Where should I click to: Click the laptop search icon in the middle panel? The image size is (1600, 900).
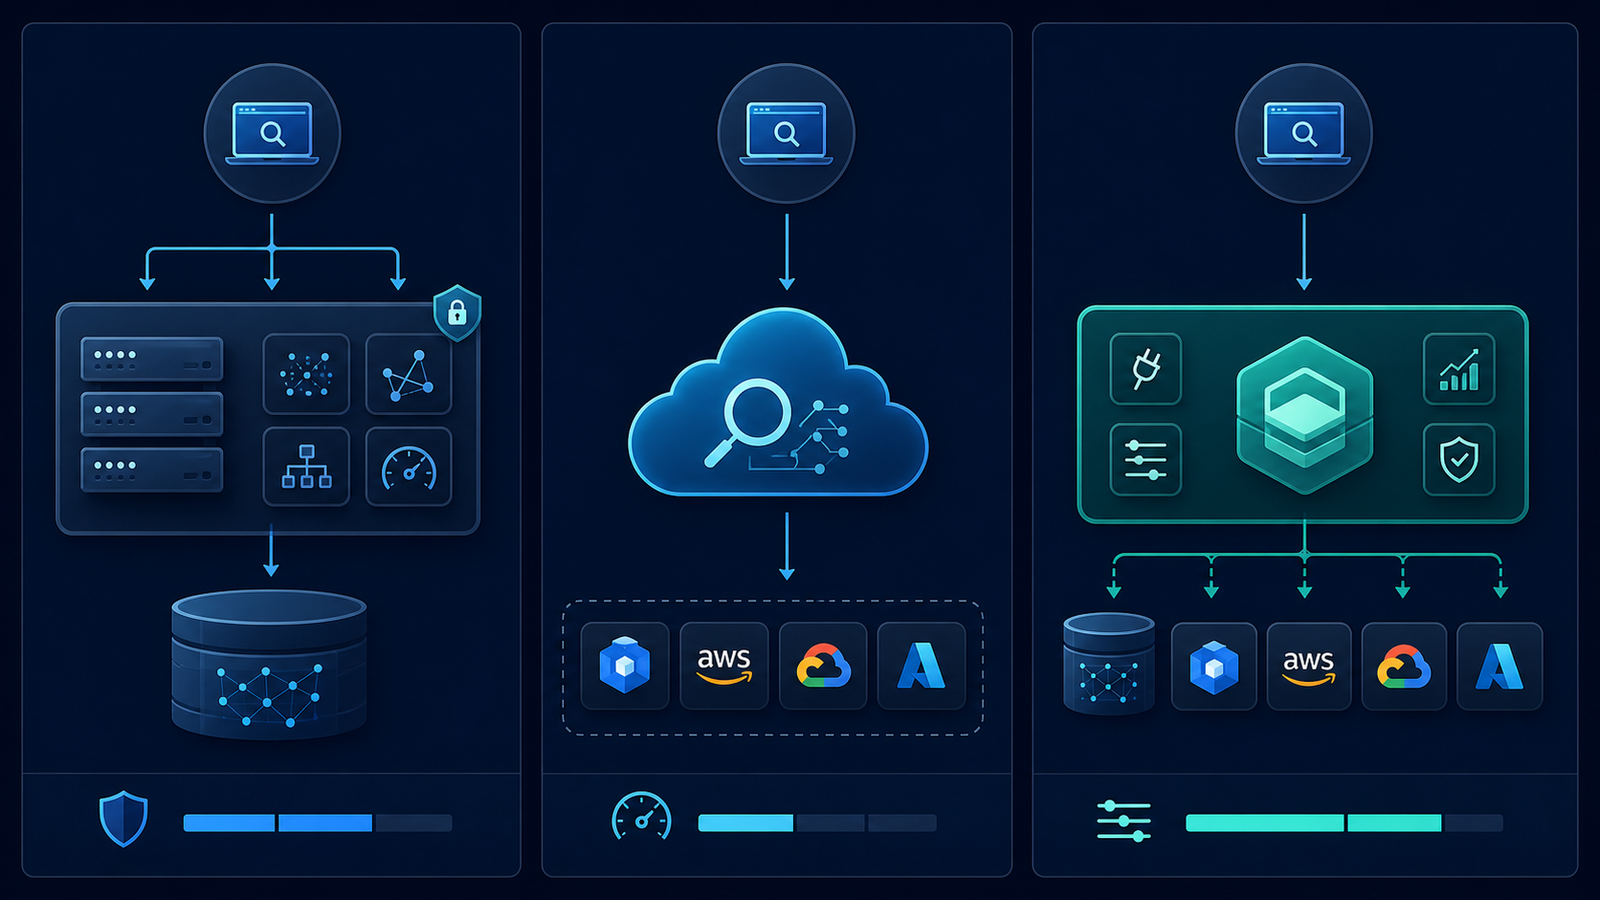(786, 133)
